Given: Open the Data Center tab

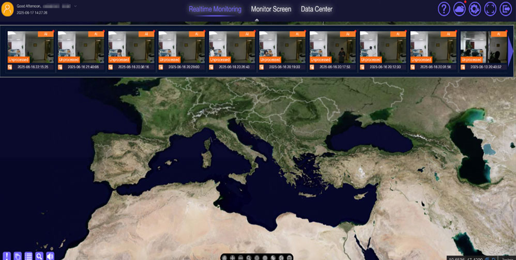Looking at the screenshot, I should coord(316,9).
